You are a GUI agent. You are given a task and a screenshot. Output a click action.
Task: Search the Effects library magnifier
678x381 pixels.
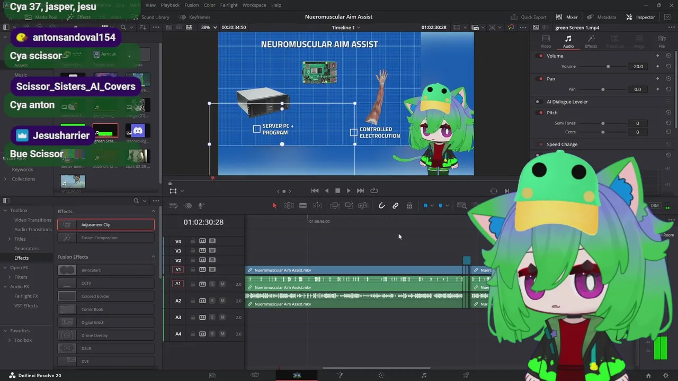tap(136, 201)
